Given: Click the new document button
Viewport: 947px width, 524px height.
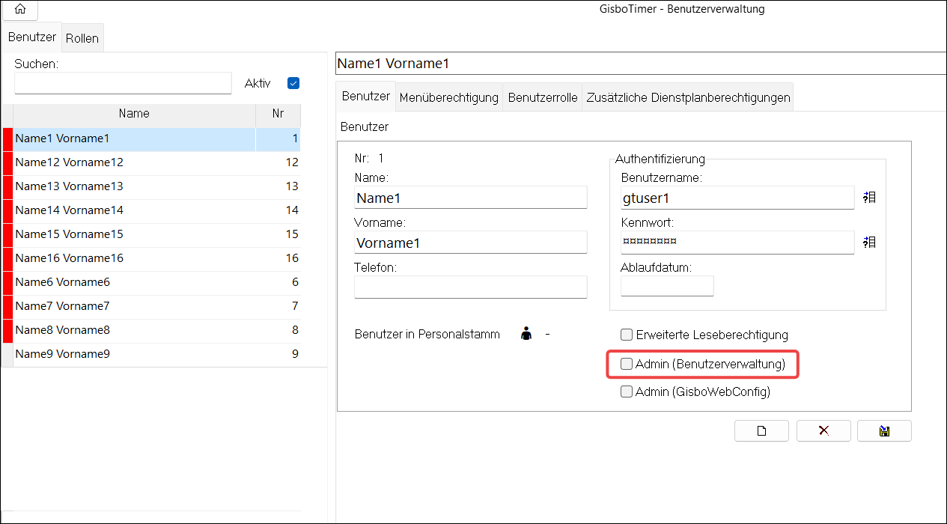Looking at the screenshot, I should point(761,430).
